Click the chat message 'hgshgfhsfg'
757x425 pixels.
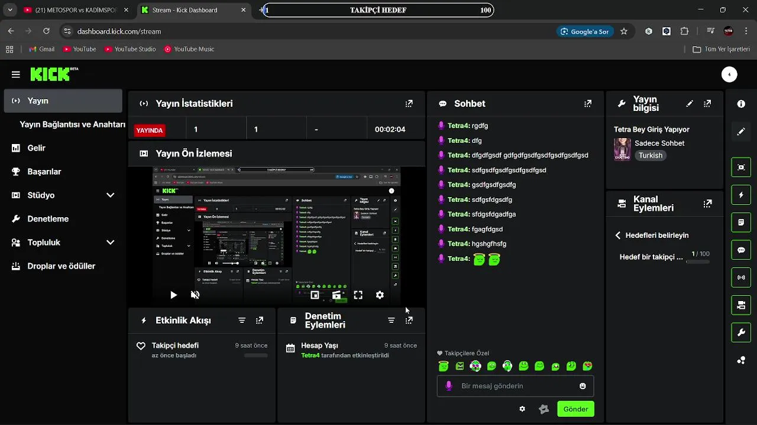pyautogui.click(x=489, y=244)
